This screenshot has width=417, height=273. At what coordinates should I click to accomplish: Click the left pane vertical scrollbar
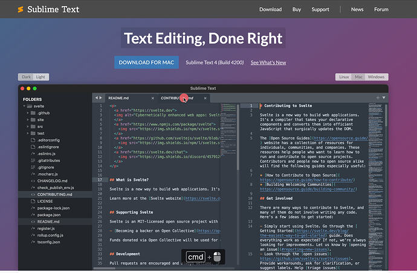tap(238, 137)
